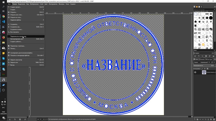Choose Открыть как слои...
This screenshot has height=121, width=216.
coord(26,15)
